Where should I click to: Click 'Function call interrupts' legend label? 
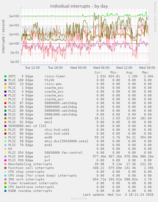click(x=31, y=168)
